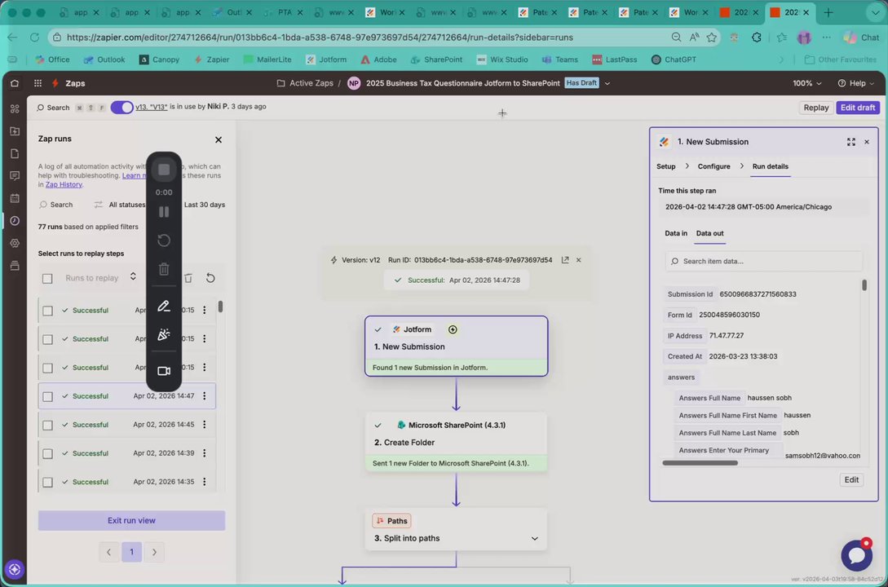Open the 100% zoom dropdown
The width and height of the screenshot is (888, 587).
click(807, 83)
